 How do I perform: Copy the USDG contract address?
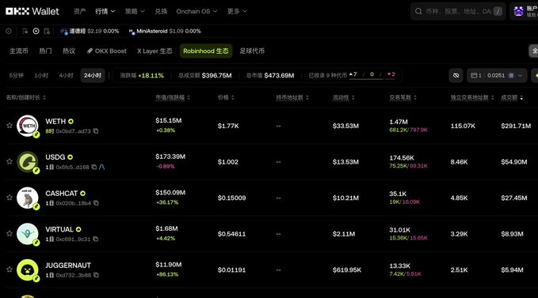[94, 167]
